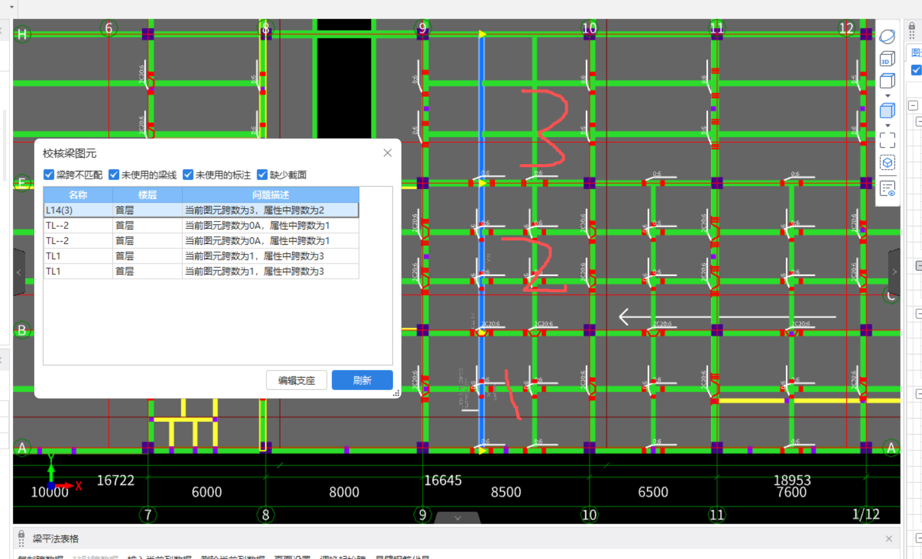922x559 pixels.
Task: Click the 刷新 button
Action: (362, 380)
